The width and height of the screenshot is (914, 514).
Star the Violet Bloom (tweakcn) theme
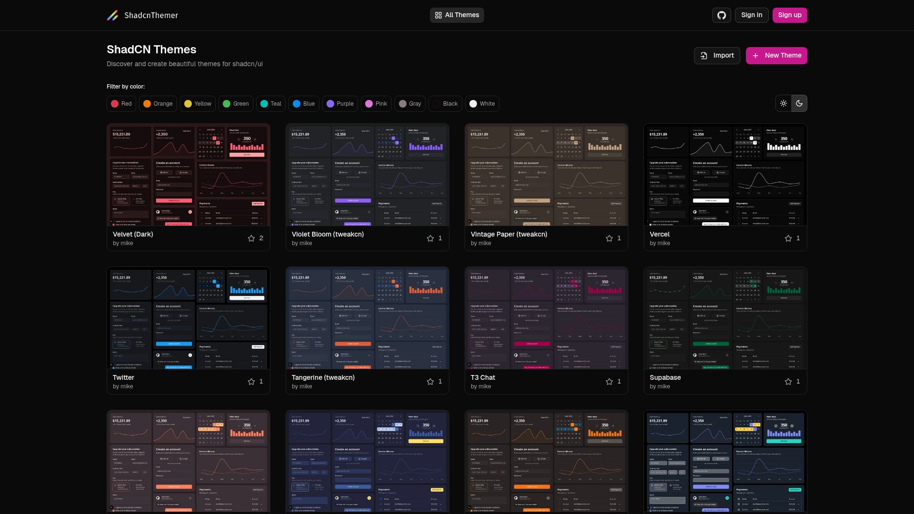pos(430,238)
